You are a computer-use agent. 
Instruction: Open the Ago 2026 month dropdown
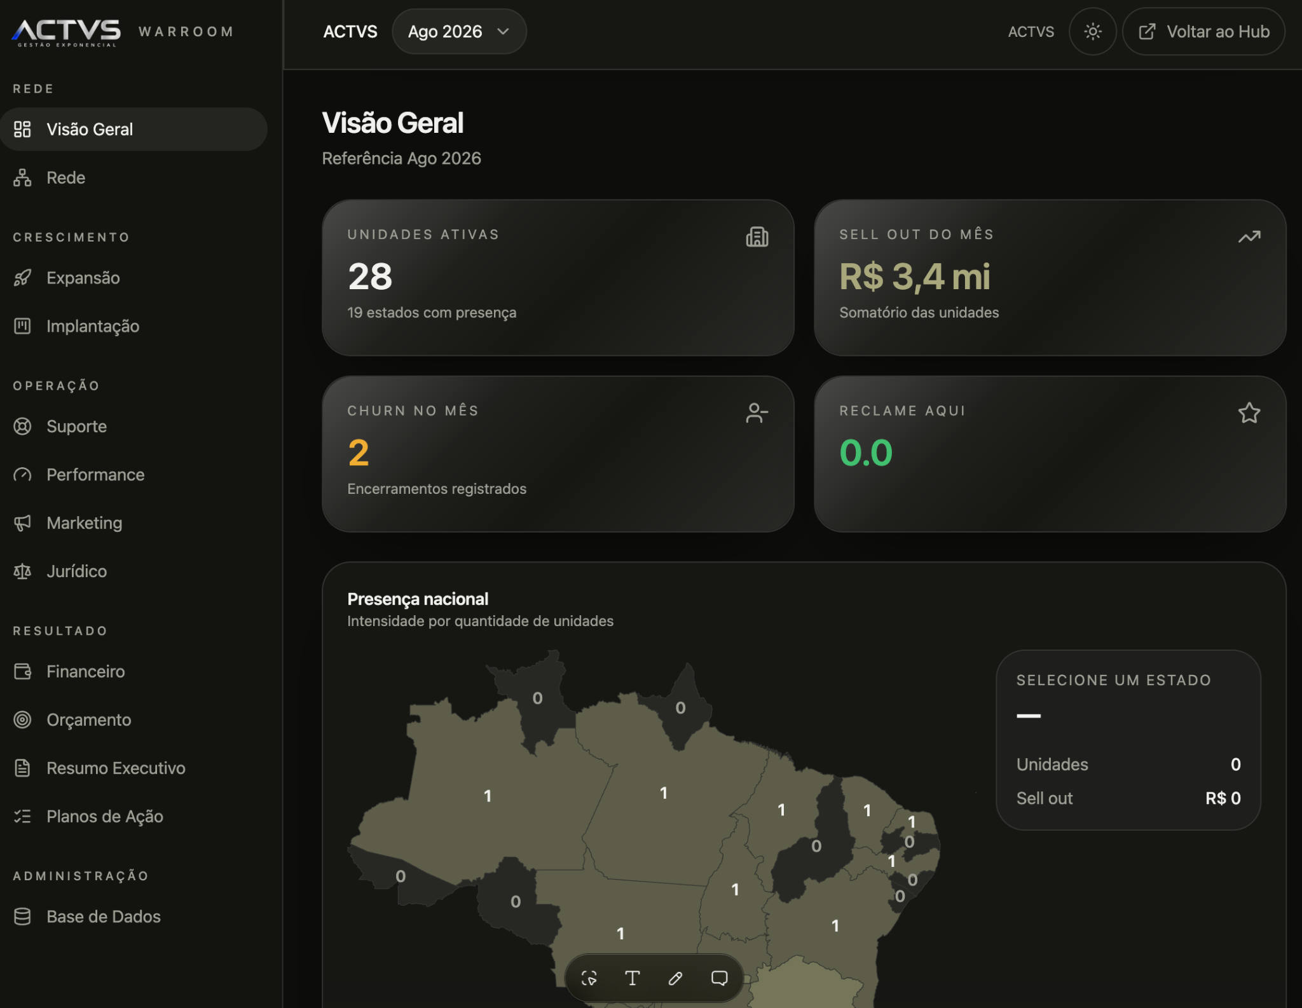point(459,32)
